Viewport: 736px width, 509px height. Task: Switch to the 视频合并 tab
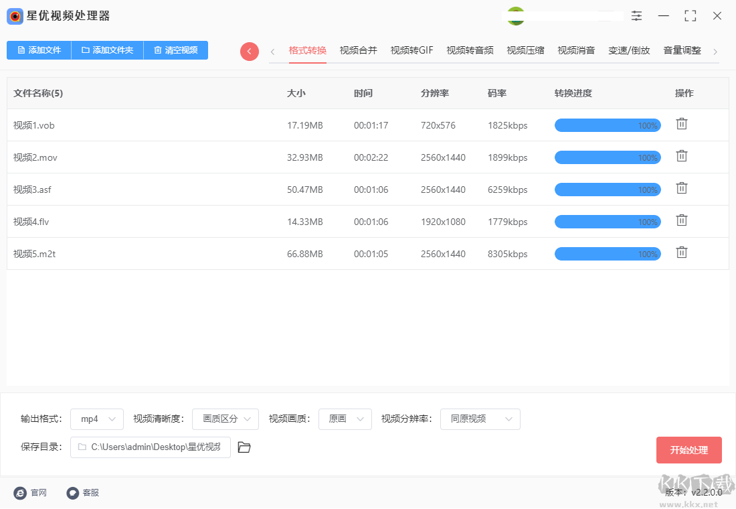(358, 50)
